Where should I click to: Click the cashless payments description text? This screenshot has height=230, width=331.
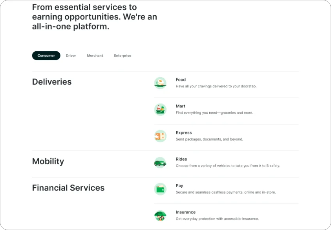point(226,192)
